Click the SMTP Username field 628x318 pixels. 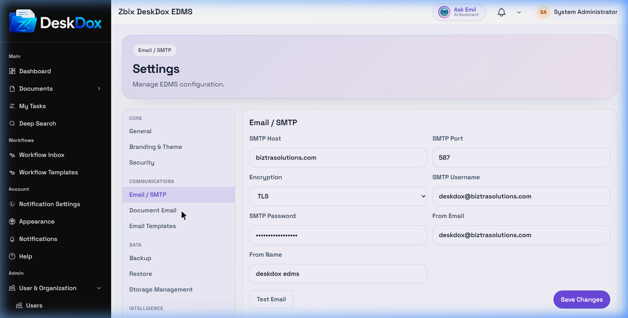pos(521,196)
